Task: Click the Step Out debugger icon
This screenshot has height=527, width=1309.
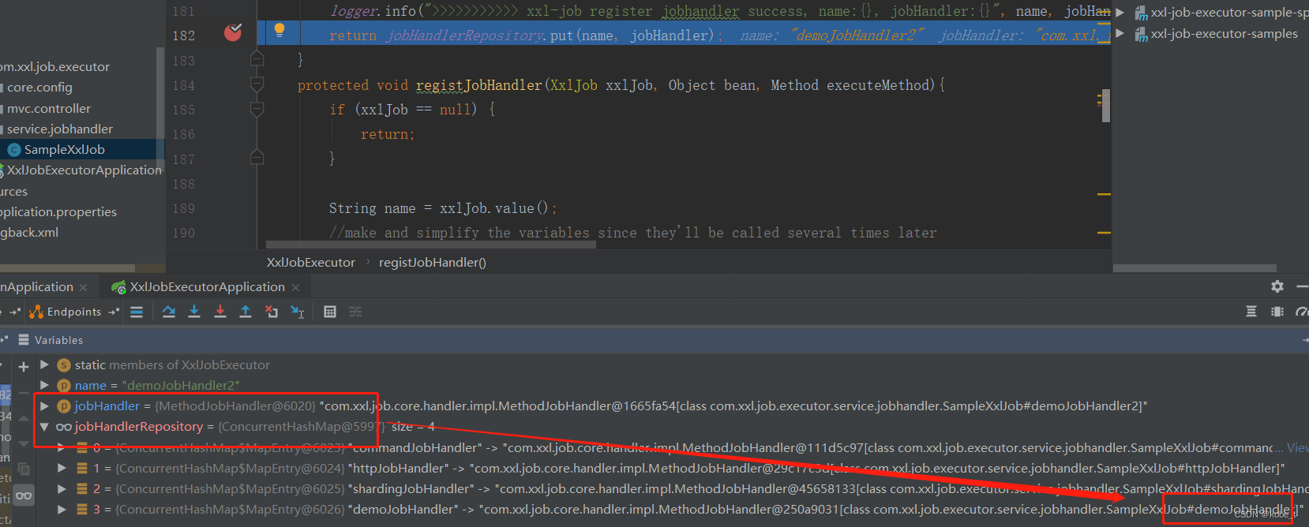Action: click(246, 312)
